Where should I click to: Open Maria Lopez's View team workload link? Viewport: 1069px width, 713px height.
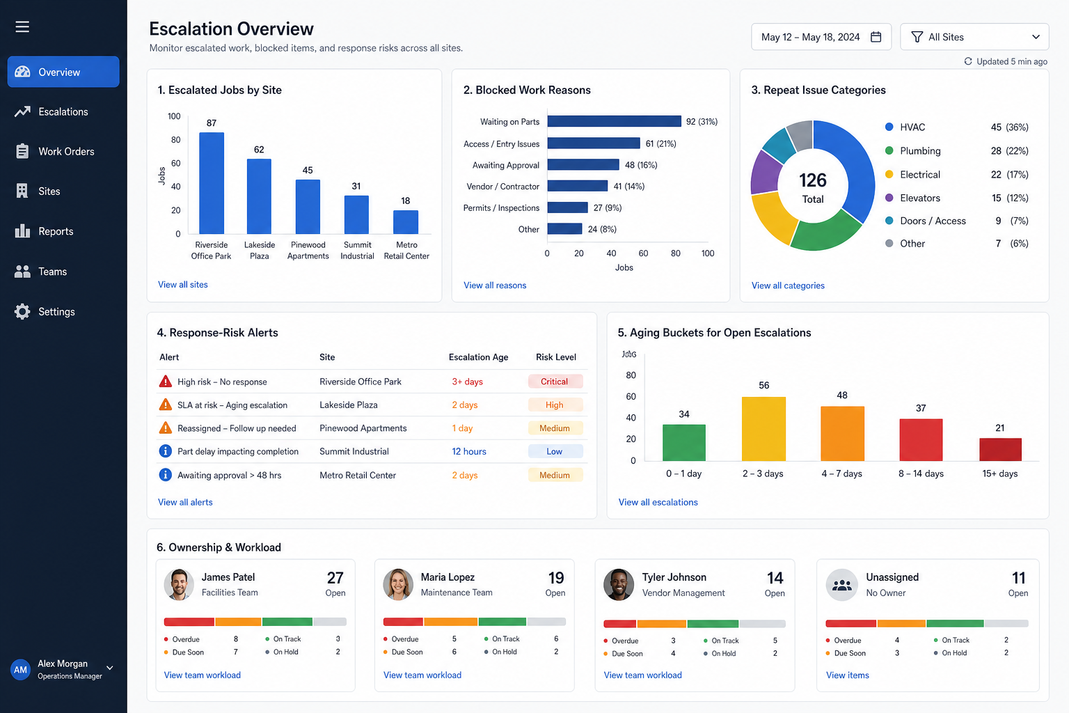click(x=422, y=675)
